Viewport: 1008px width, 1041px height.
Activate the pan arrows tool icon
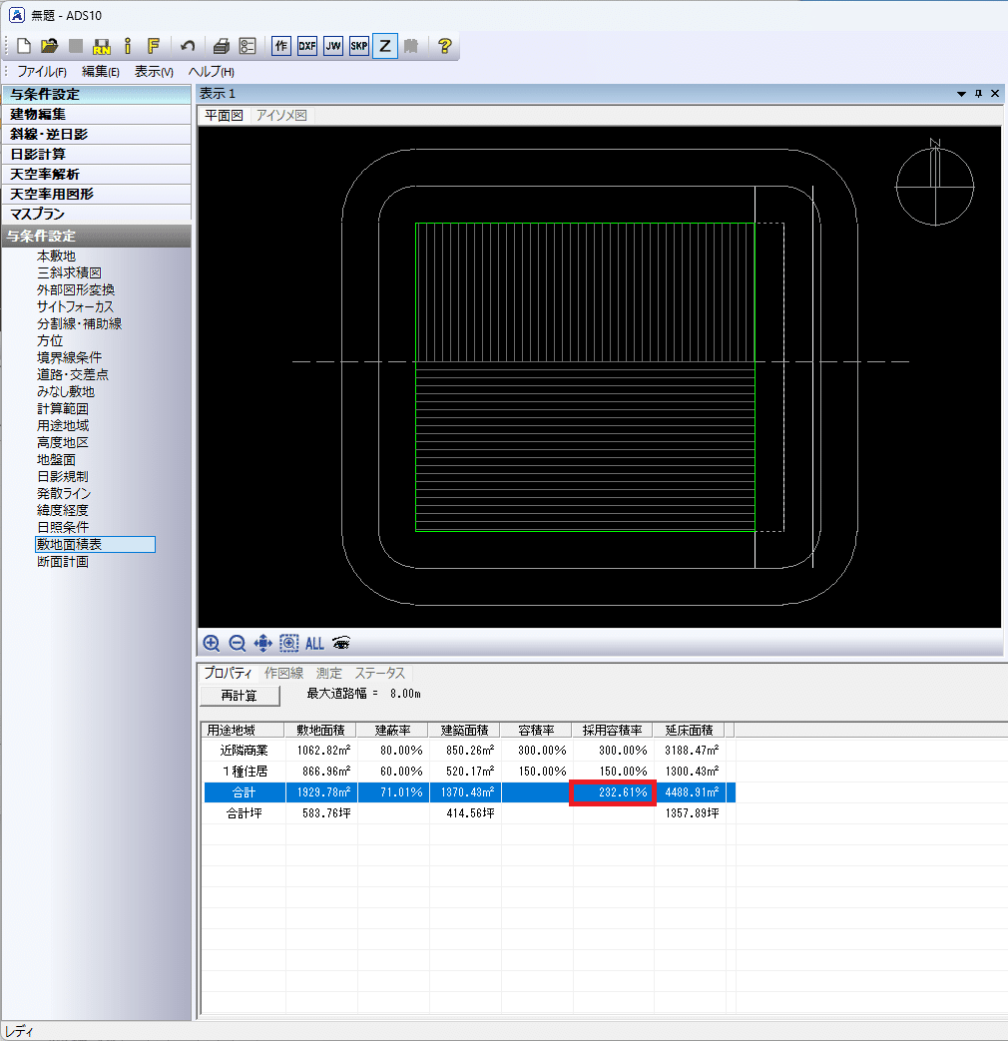click(262, 643)
